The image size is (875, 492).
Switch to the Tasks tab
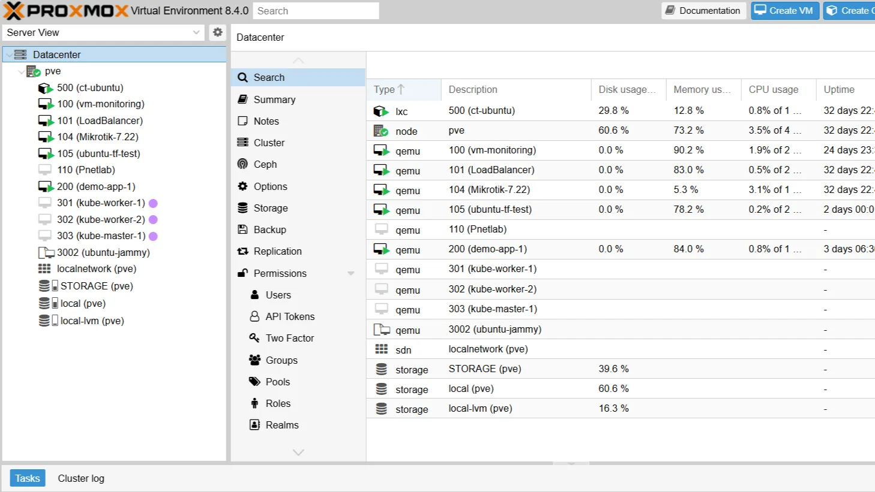point(28,478)
